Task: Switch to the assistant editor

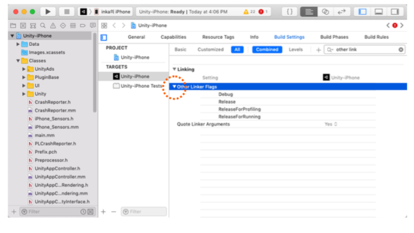Action: point(325,12)
